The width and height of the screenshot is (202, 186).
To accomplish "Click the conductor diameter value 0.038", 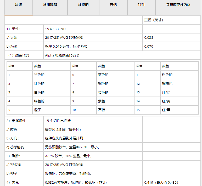I will click(x=149, y=38).
